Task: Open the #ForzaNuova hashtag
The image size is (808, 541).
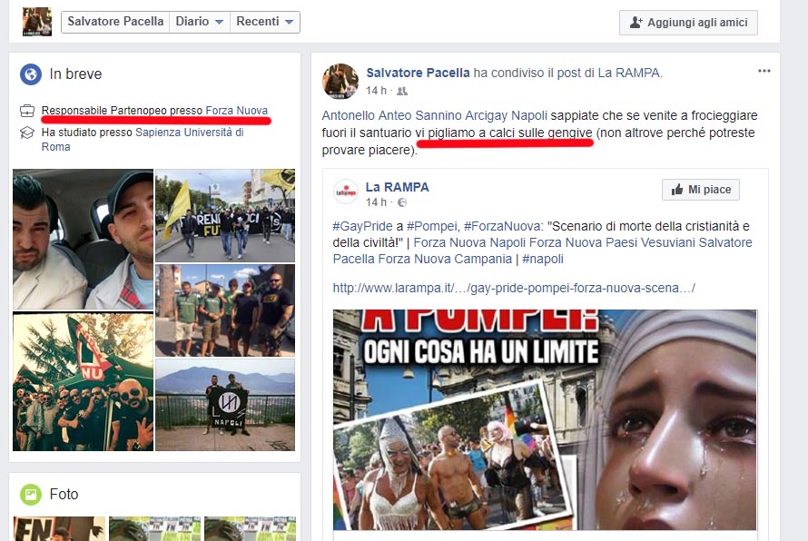Action: 503,226
